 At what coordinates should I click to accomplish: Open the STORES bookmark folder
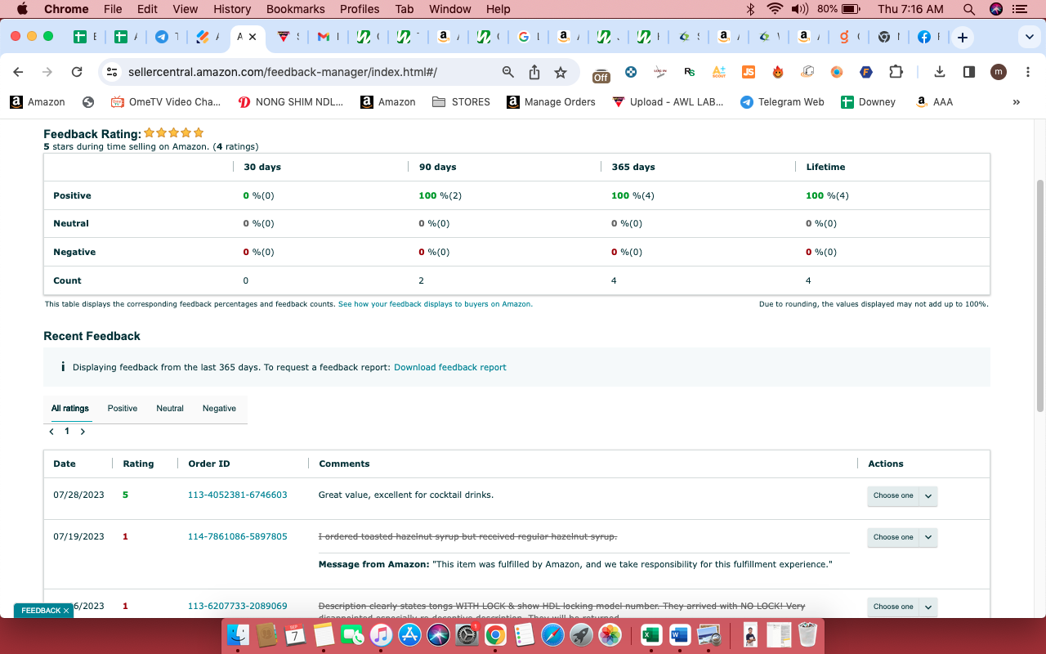pos(461,102)
